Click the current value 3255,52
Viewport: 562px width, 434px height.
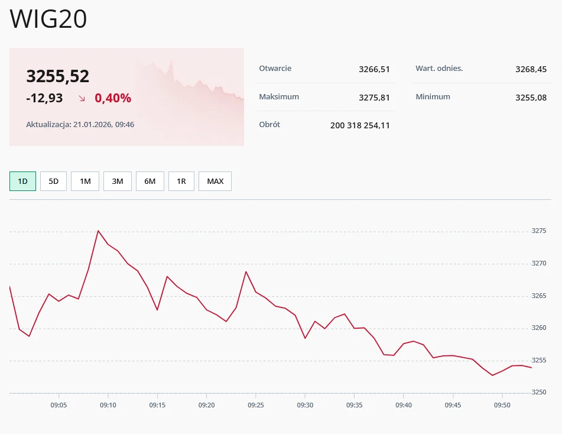click(58, 76)
